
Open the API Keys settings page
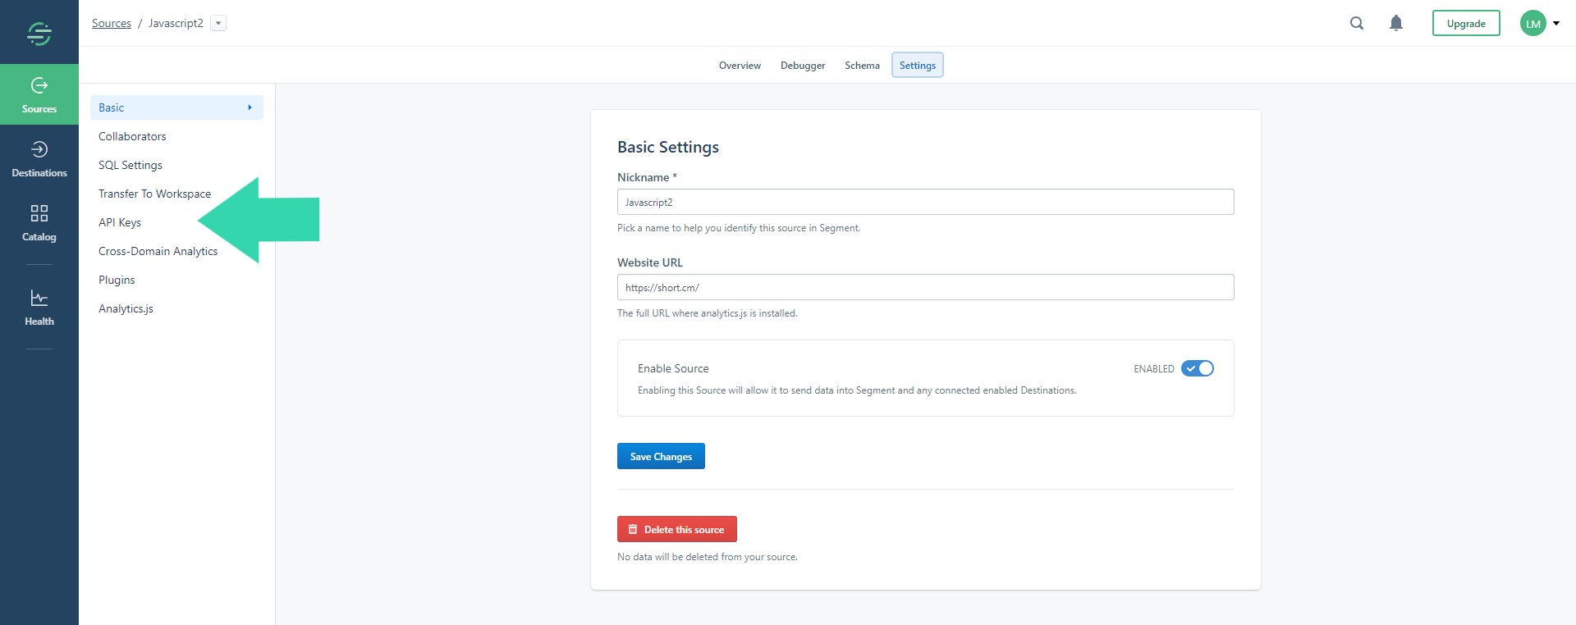click(x=120, y=222)
